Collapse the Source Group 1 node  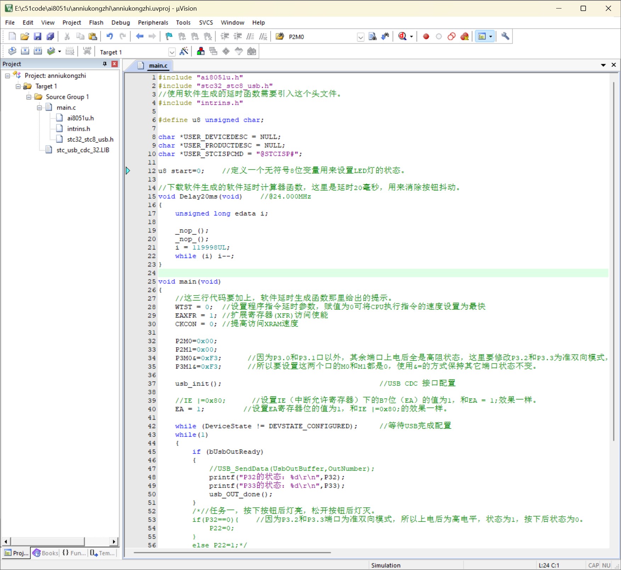pyautogui.click(x=29, y=97)
